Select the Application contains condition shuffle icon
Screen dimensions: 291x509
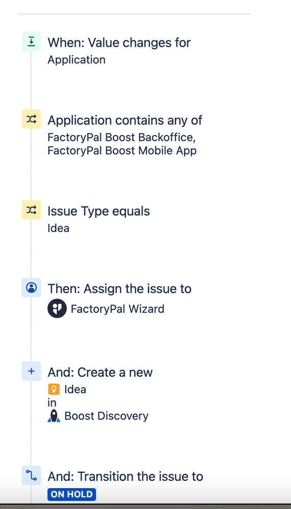pyautogui.click(x=32, y=119)
